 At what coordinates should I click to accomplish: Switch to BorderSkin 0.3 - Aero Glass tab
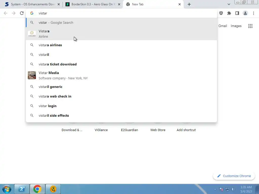click(x=93, y=4)
